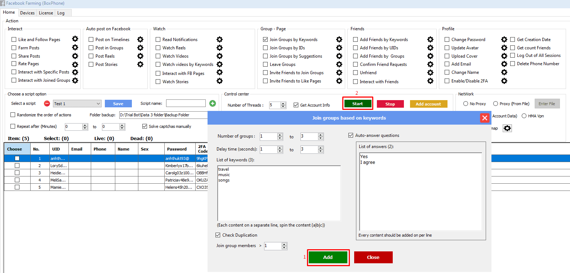Open settings gear for Interact with Joined Groups

[75, 80]
